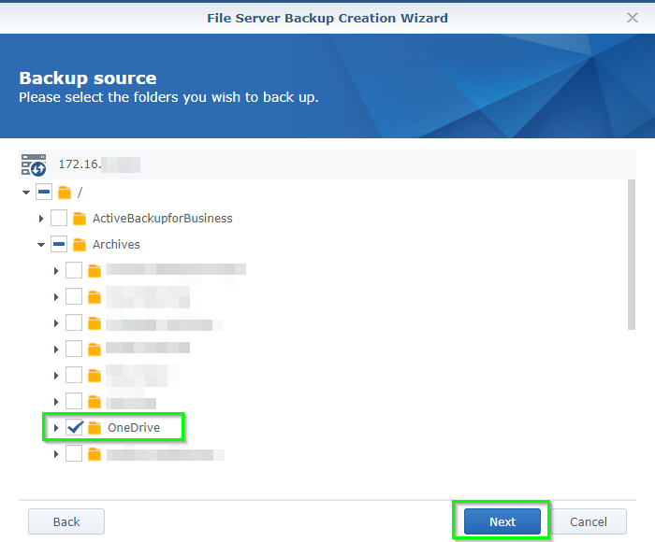Click folder icon of first Archives subfolder
Viewport: 655px width, 542px height.
pos(95,270)
